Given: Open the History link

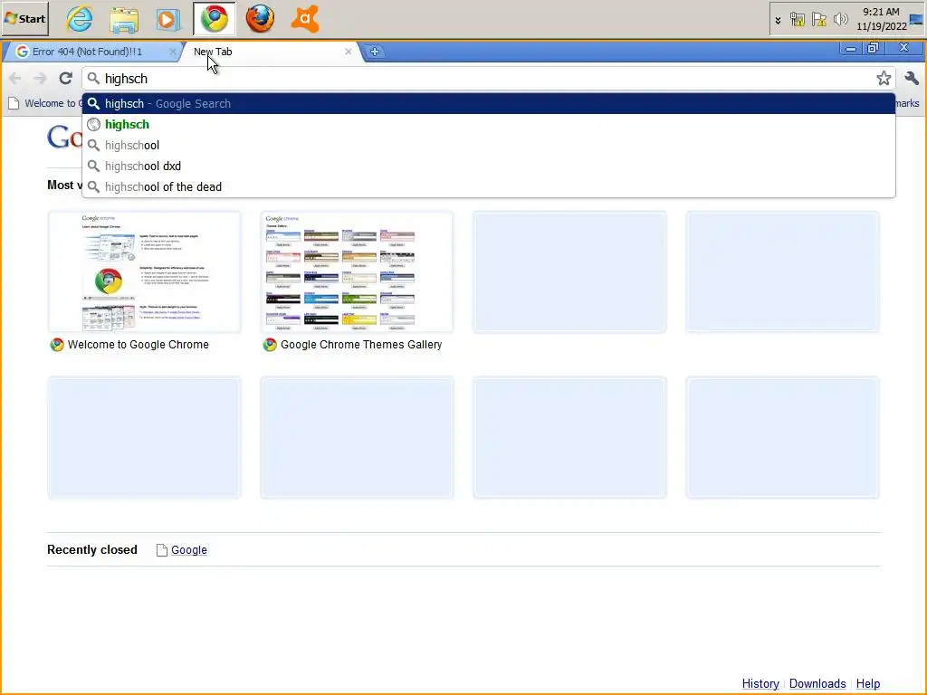Looking at the screenshot, I should (x=760, y=684).
